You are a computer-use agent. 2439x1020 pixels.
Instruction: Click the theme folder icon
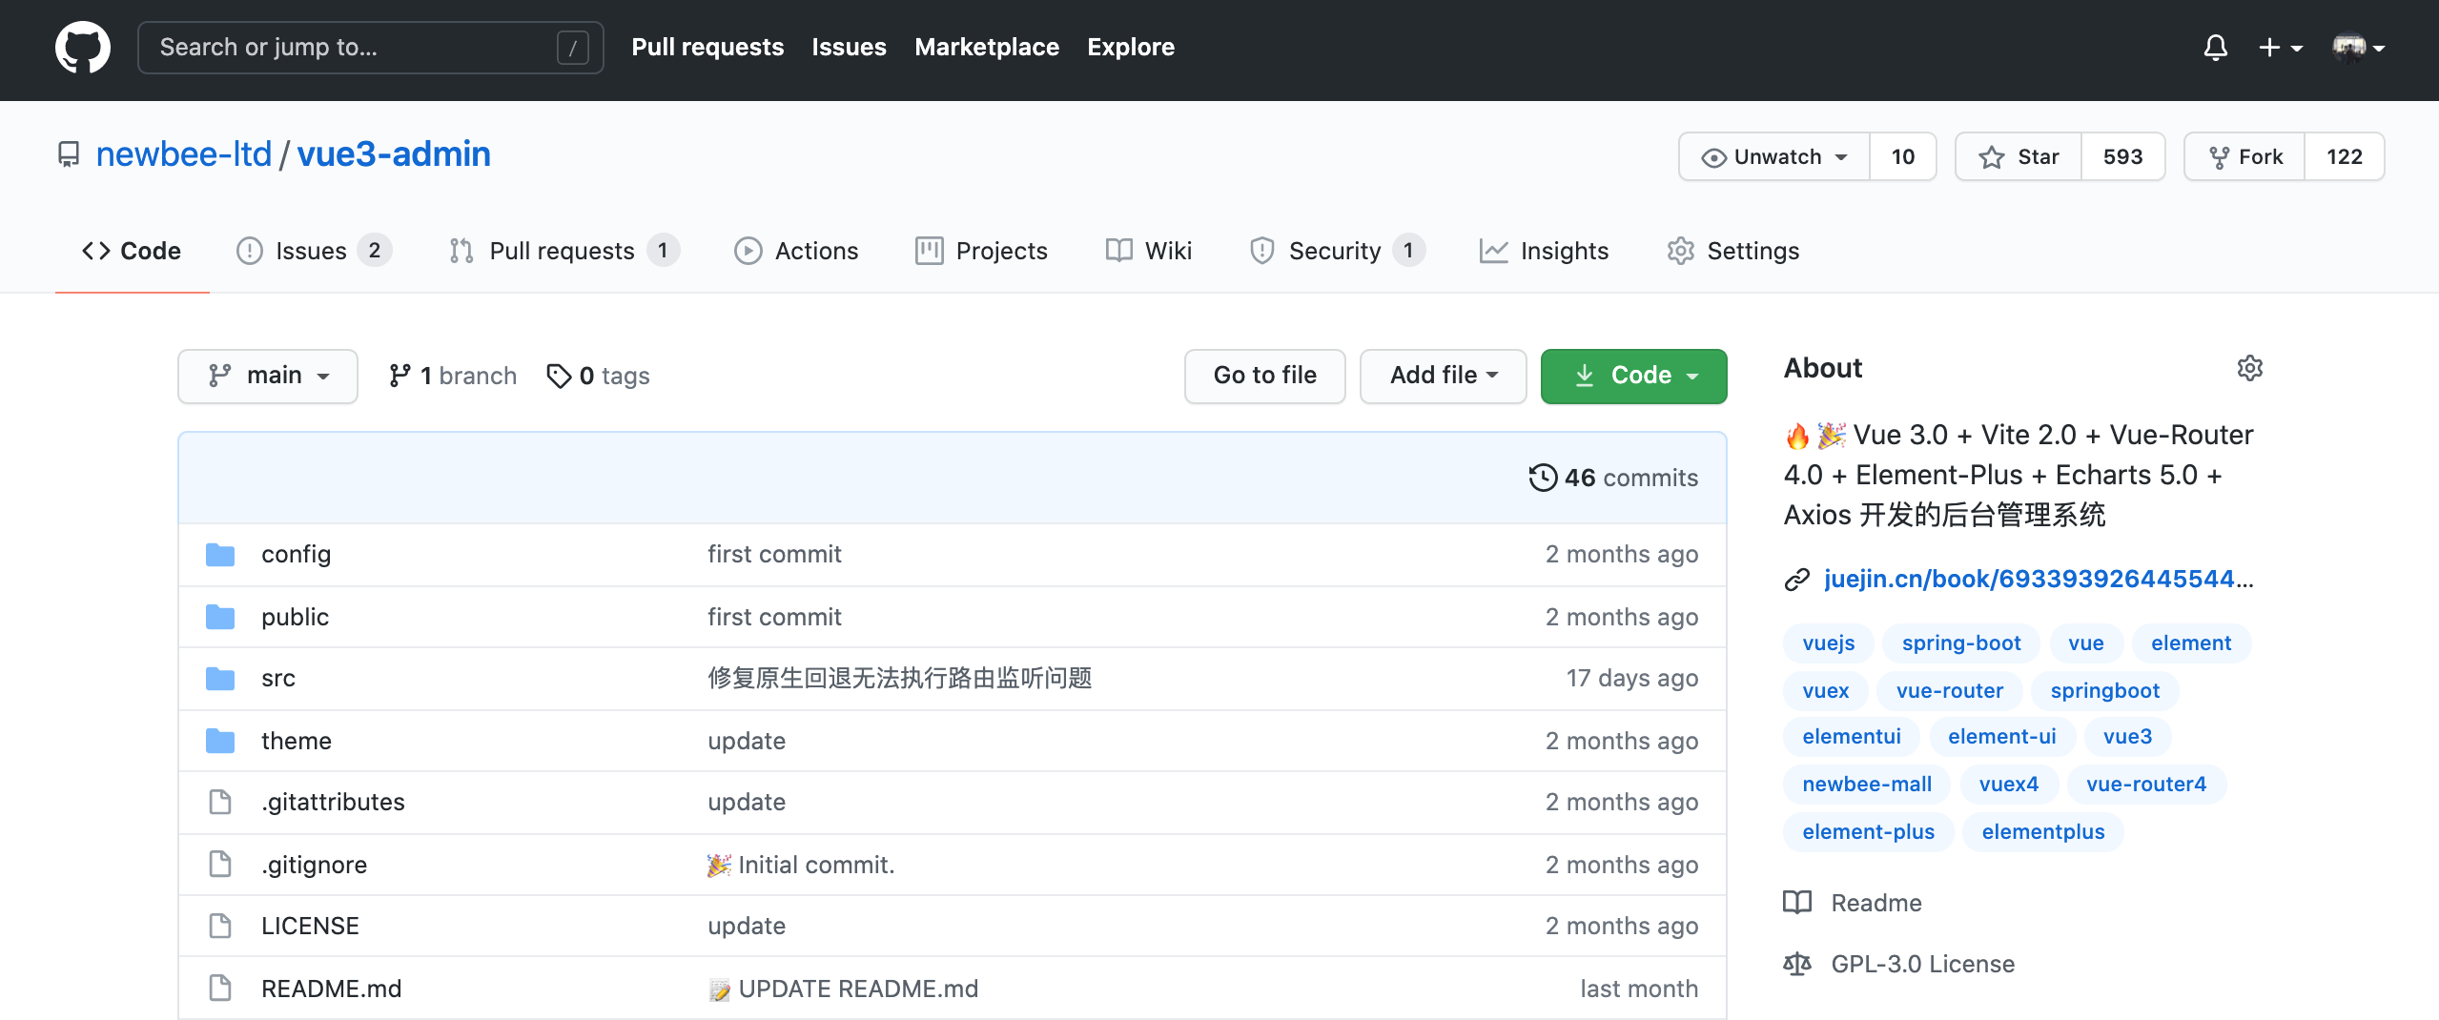(220, 741)
